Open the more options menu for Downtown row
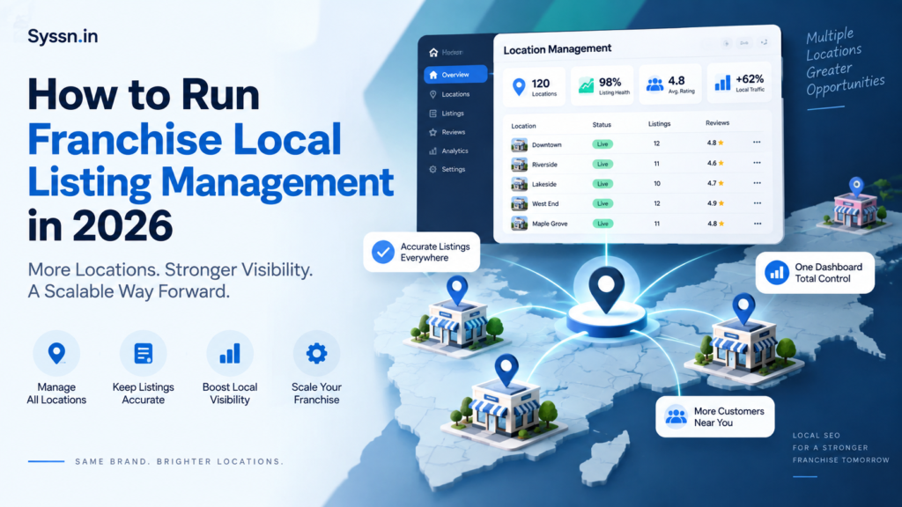Screen dimensions: 902x507 click(757, 142)
